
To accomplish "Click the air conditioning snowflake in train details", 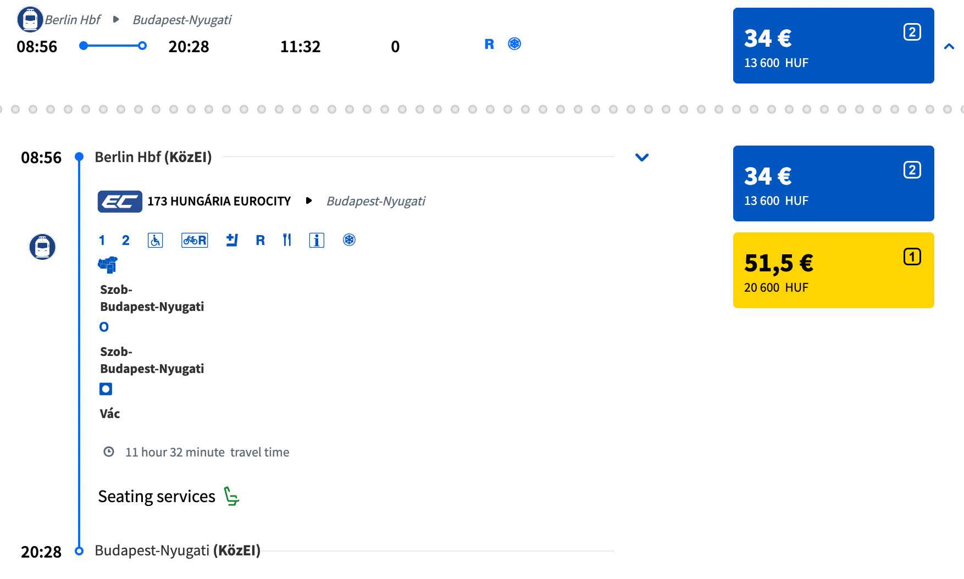I will 349,240.
